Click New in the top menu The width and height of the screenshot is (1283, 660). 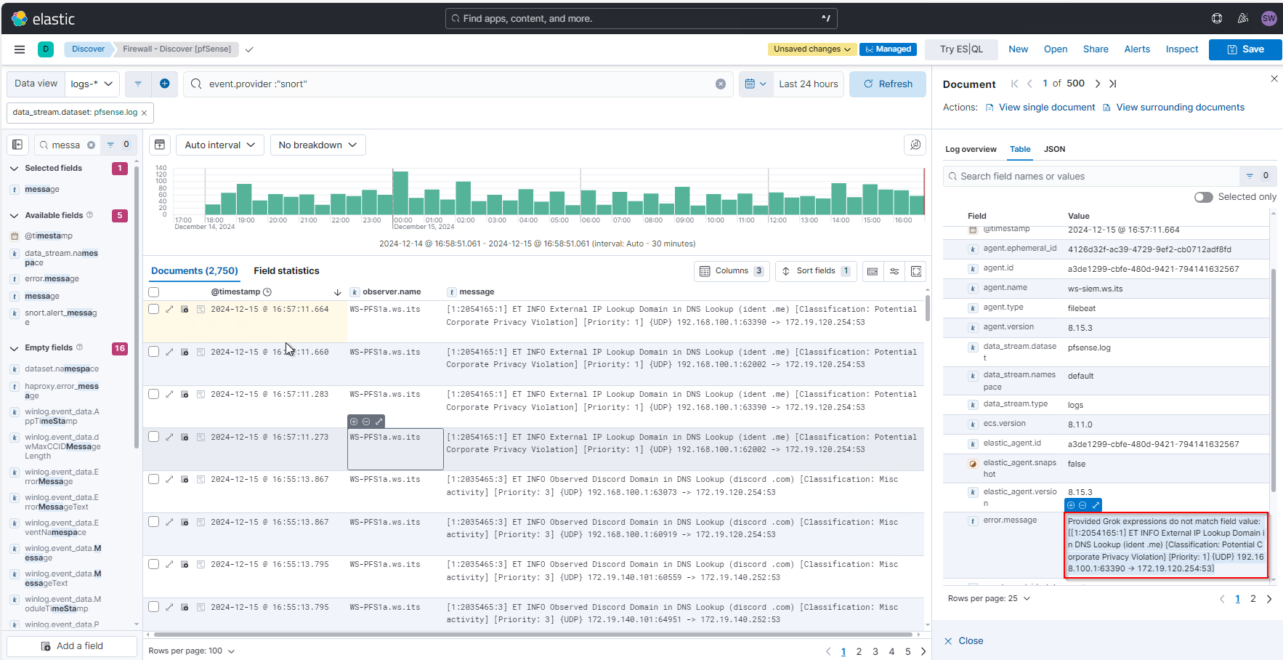click(1018, 49)
